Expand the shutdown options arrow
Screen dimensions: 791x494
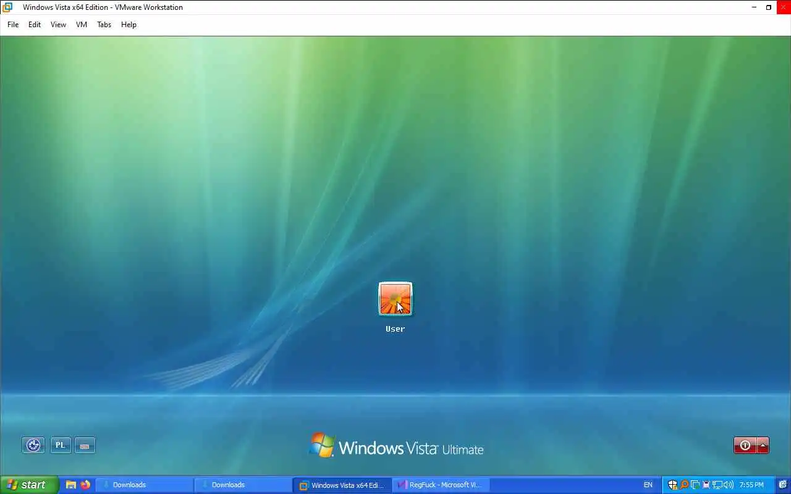763,445
